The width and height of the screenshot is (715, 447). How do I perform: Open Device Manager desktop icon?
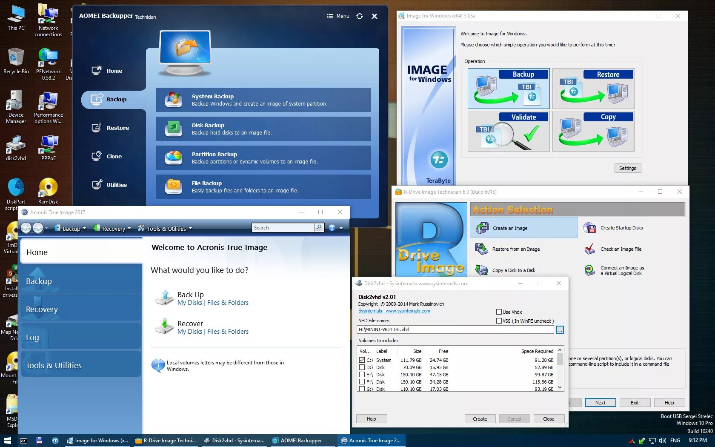tap(16, 107)
